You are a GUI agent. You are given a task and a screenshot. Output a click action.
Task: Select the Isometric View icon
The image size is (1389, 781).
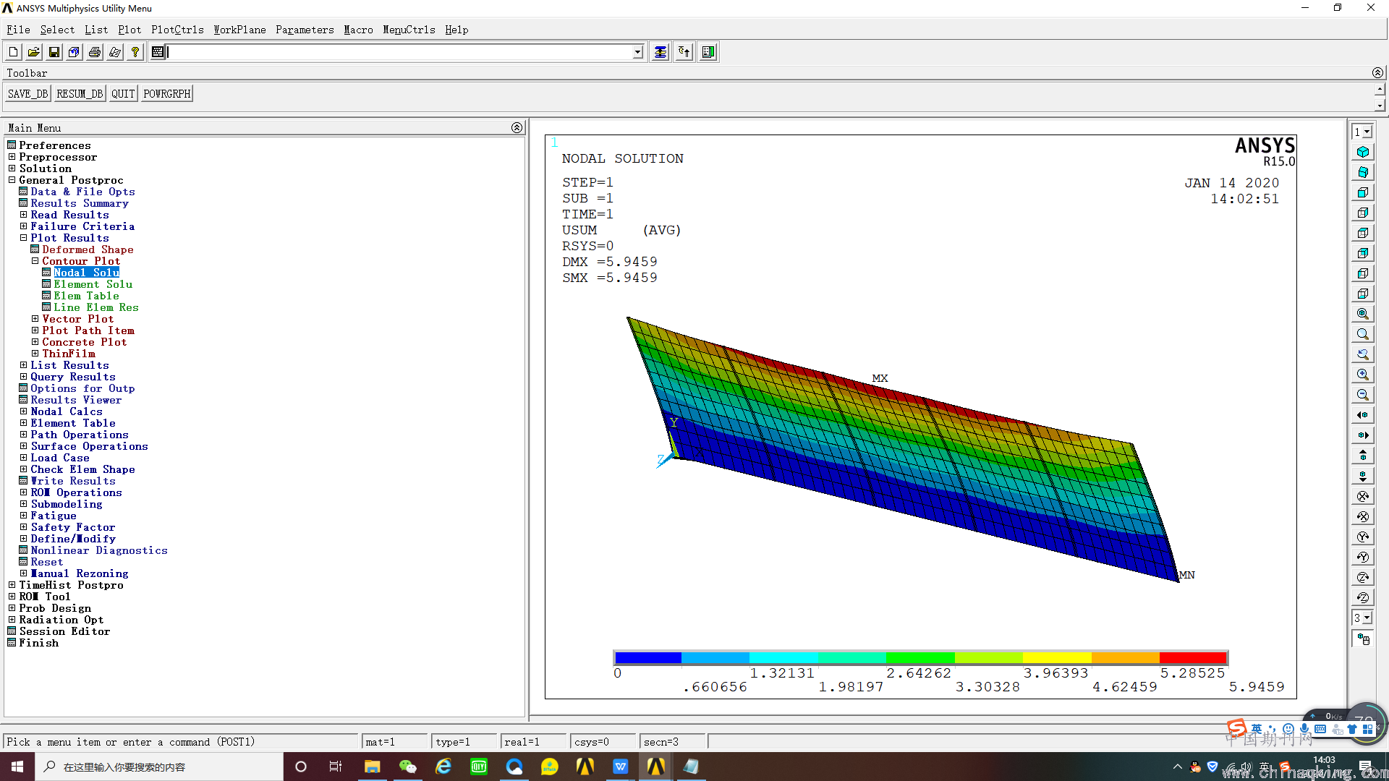point(1363,152)
